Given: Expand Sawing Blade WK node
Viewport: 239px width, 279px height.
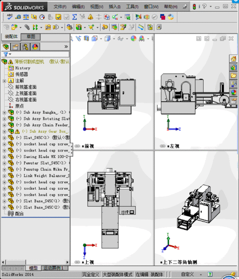Looking at the screenshot, I should pos(4,157).
